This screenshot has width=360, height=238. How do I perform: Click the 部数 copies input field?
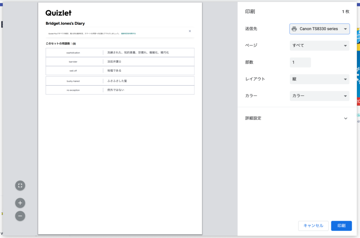coord(300,62)
